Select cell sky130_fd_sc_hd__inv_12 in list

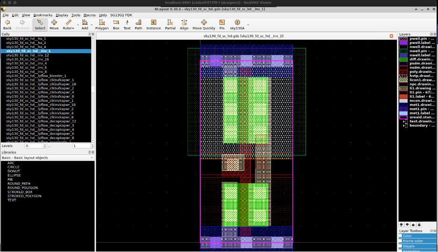pos(28,55)
